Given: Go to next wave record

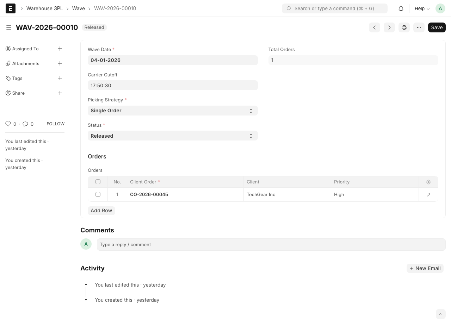Looking at the screenshot, I should pos(389,27).
